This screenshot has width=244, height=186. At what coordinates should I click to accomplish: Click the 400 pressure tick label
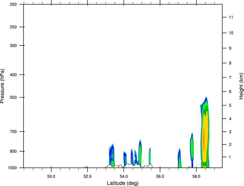pyautogui.click(x=13, y=75)
